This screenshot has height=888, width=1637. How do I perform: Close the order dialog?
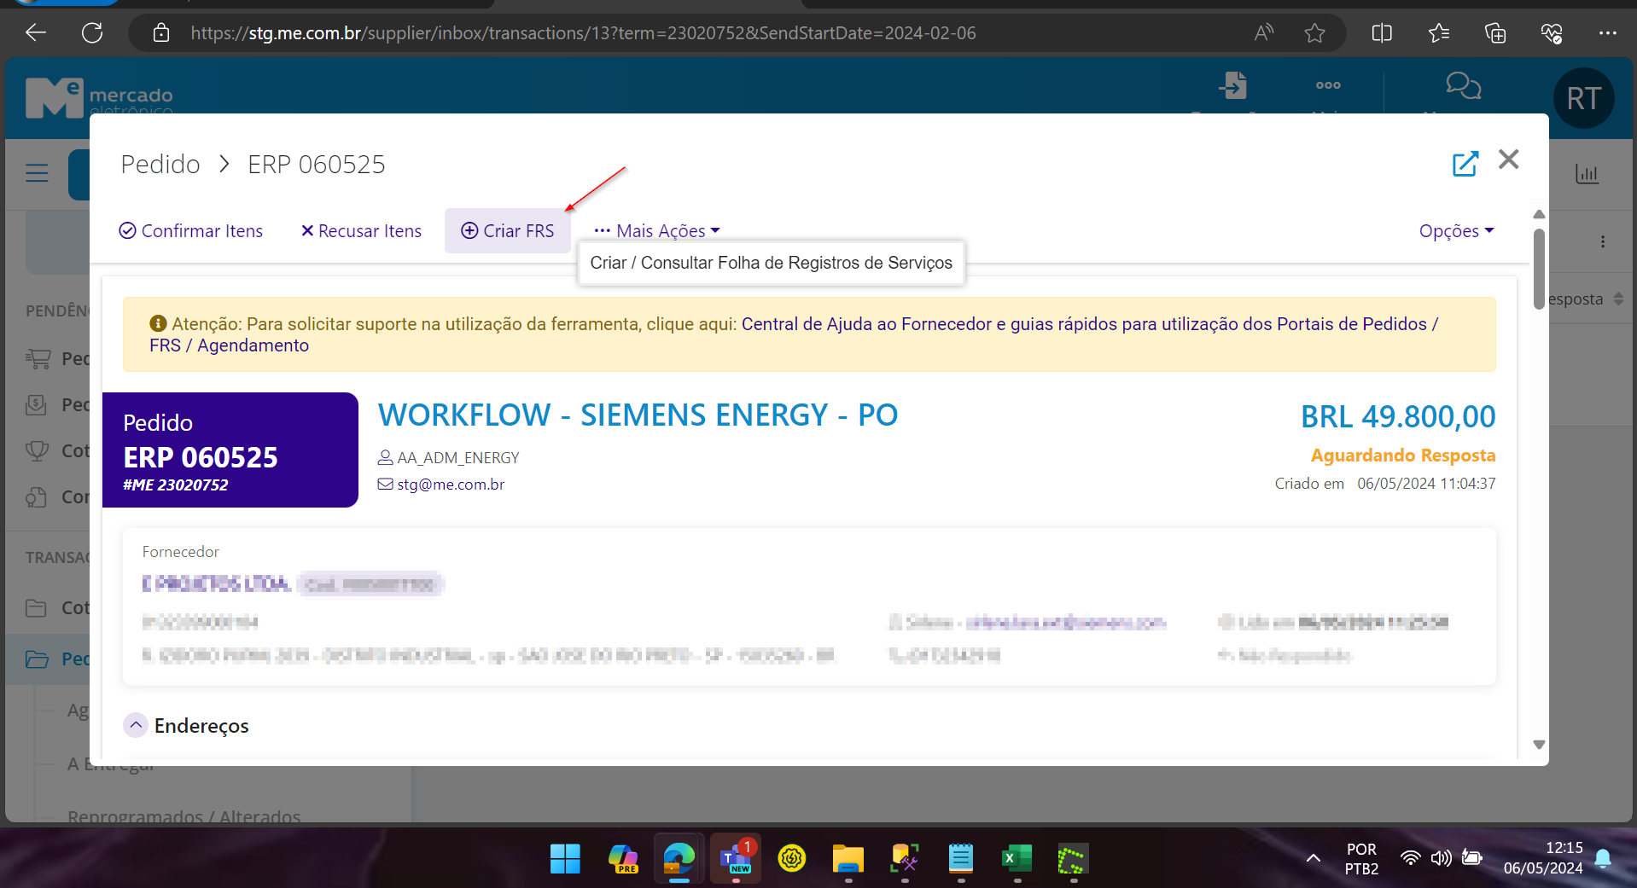click(1508, 160)
